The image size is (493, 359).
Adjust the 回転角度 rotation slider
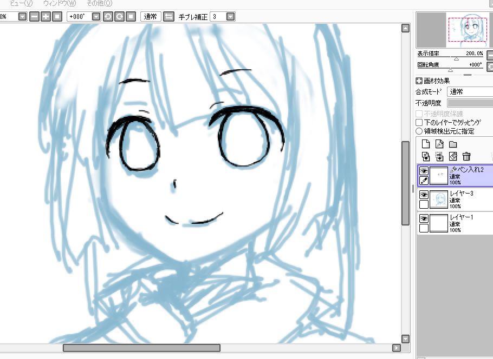click(x=451, y=70)
